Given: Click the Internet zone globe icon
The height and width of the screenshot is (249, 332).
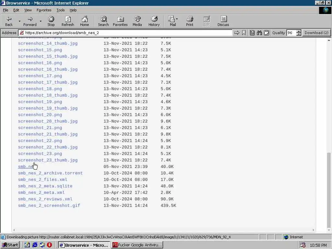Looking at the screenshot, I should [x=286, y=237].
